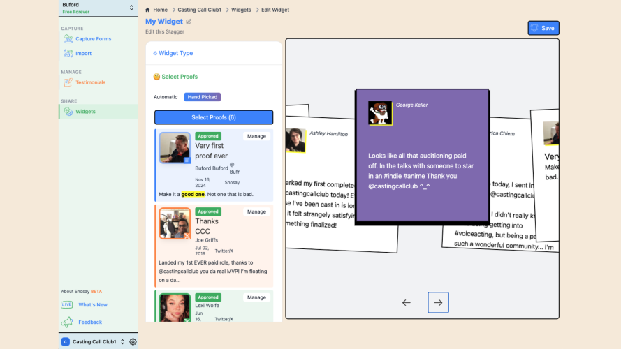Open workspace settings gear icon
Screen dimensions: 621x349
click(x=133, y=342)
